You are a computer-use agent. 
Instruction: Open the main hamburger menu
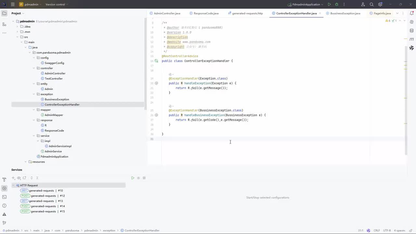[13, 5]
